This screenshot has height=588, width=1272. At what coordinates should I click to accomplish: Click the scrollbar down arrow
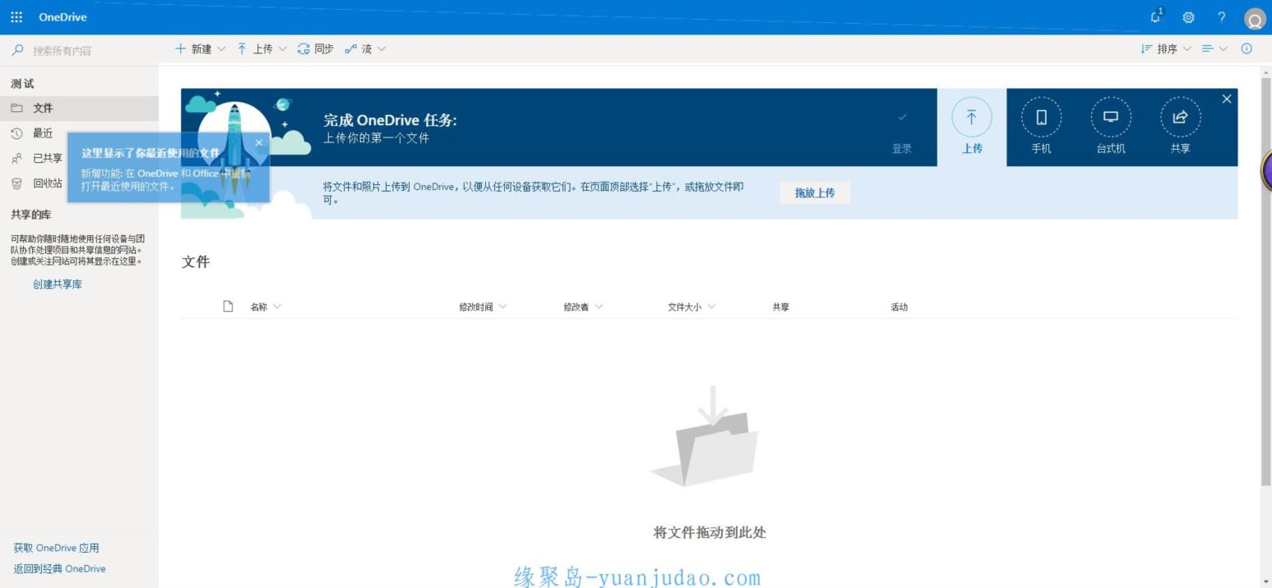pos(1266,581)
